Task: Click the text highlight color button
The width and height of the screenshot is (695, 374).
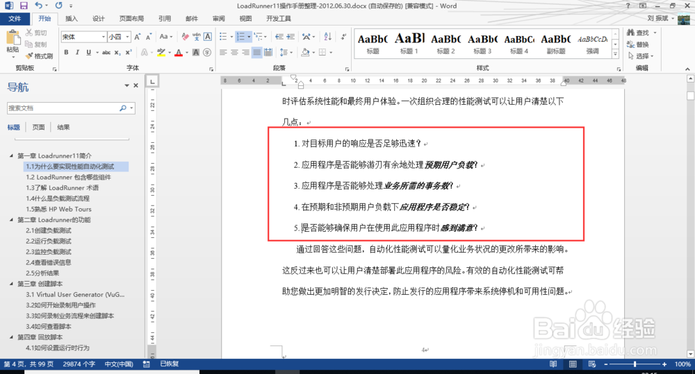Action: coord(161,52)
